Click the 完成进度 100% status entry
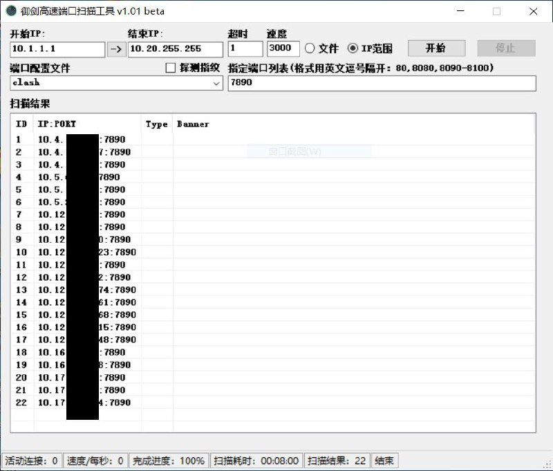 click(169, 461)
